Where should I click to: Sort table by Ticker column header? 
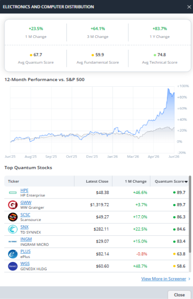coord(14,181)
